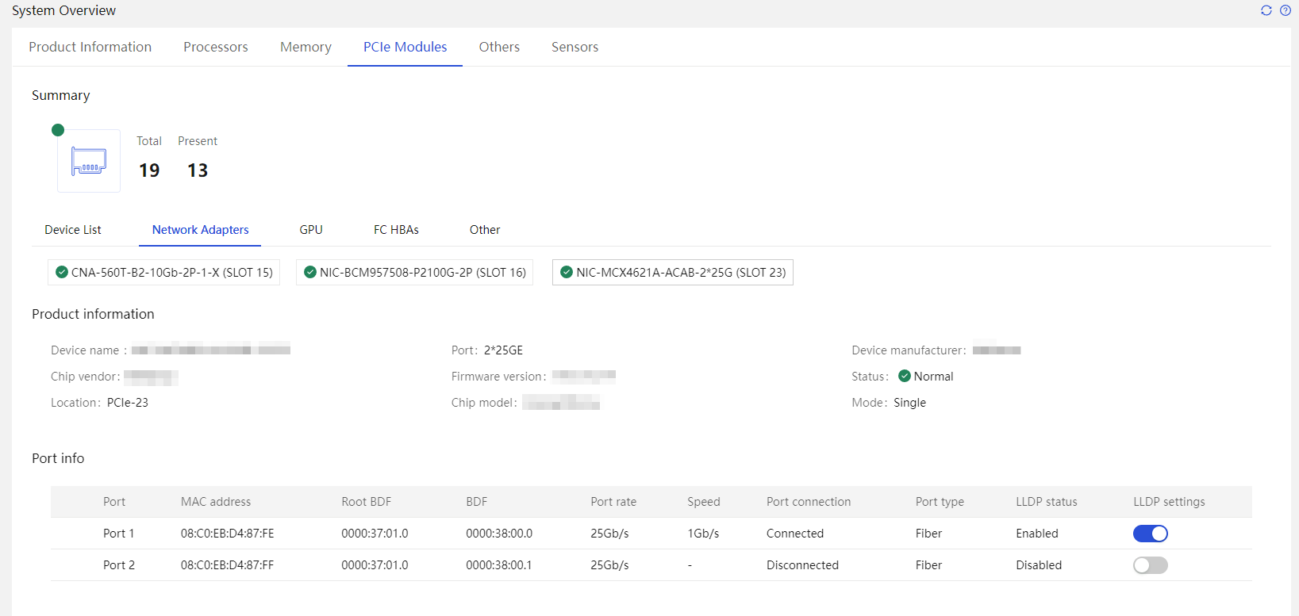Click the refresh icon at top right

click(1266, 10)
